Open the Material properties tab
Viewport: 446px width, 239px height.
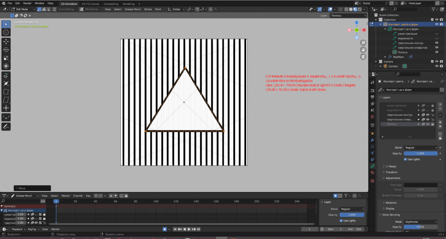[373, 173]
